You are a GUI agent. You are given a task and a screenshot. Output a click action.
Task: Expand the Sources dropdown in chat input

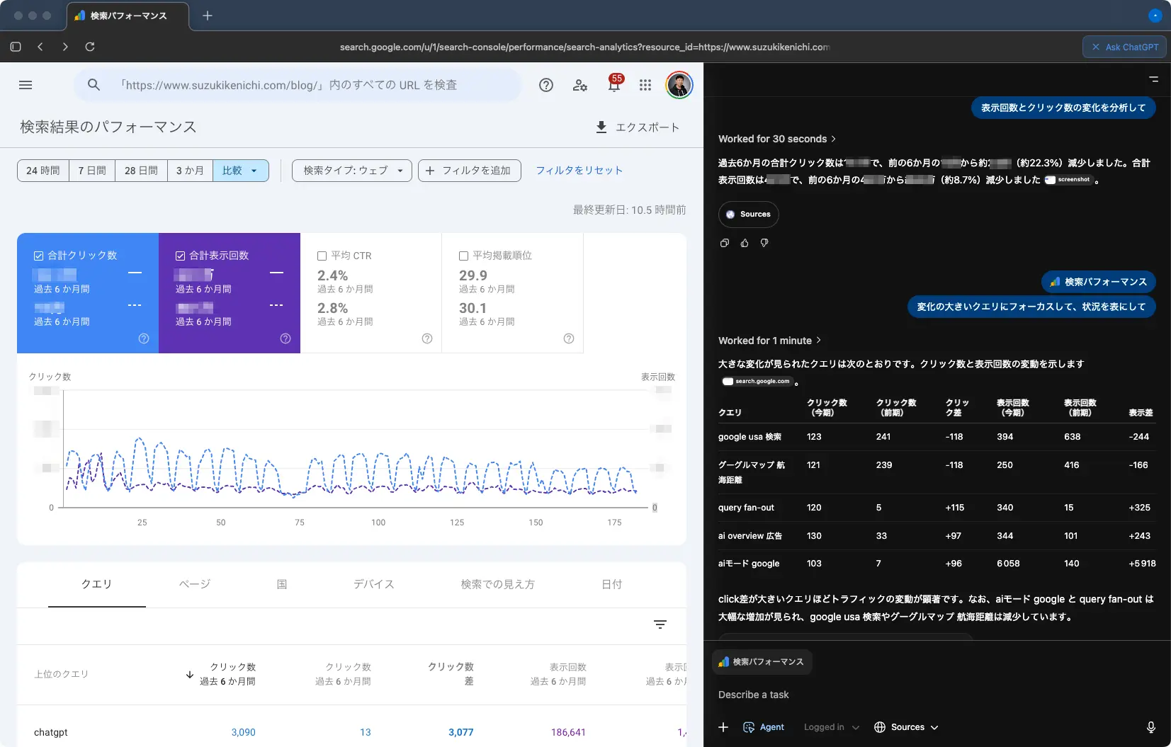pos(907,727)
